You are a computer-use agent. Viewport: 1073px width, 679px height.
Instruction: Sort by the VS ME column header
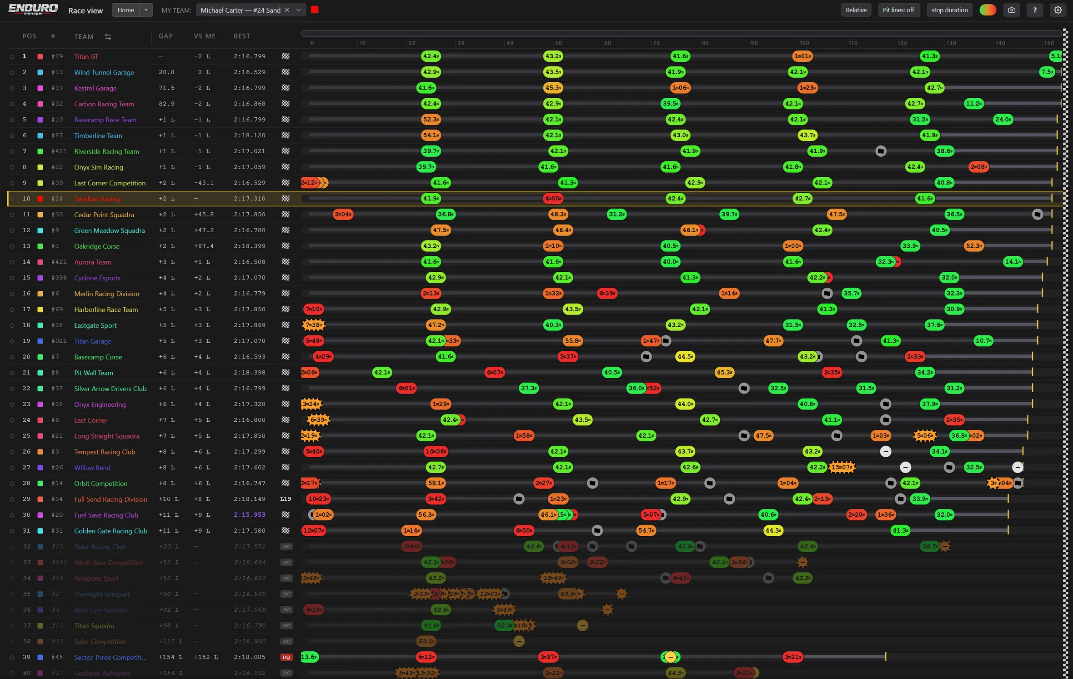coord(205,36)
